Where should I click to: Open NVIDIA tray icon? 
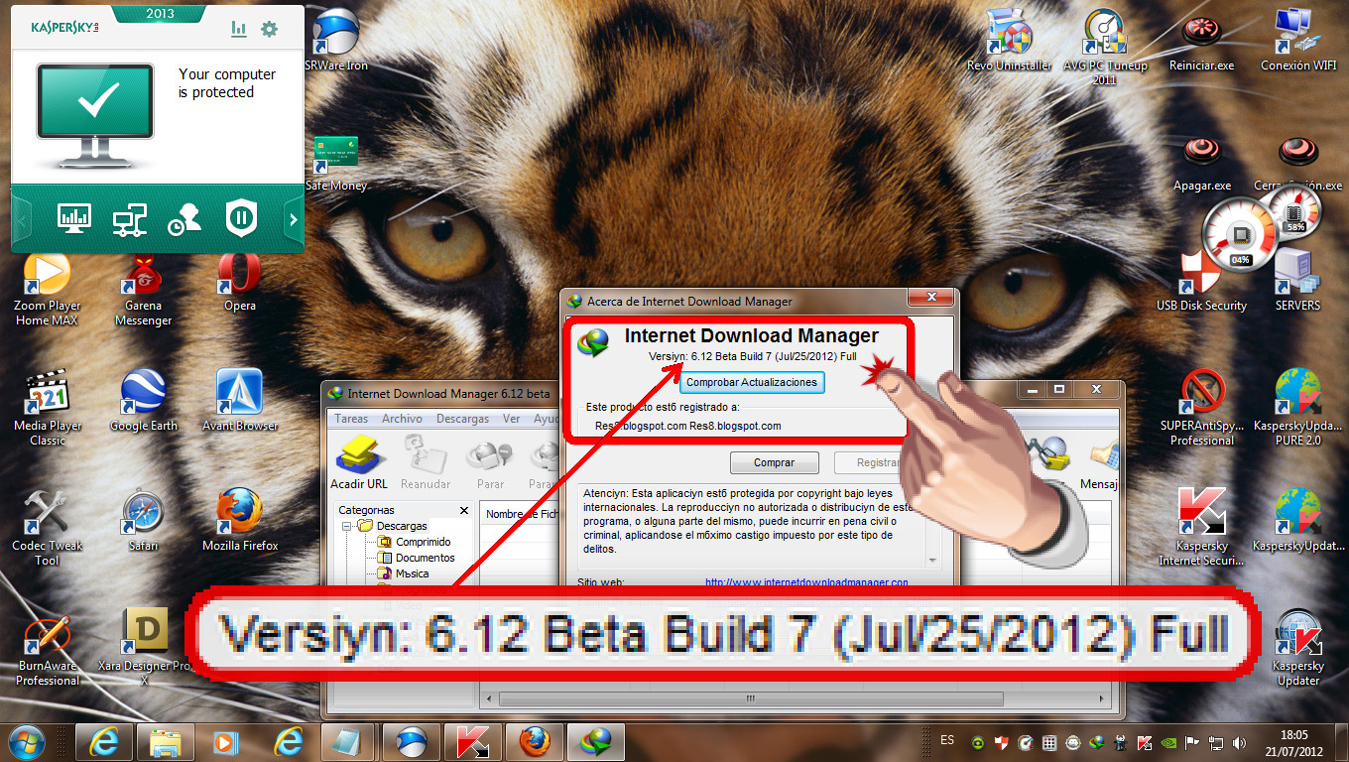coord(1168,742)
